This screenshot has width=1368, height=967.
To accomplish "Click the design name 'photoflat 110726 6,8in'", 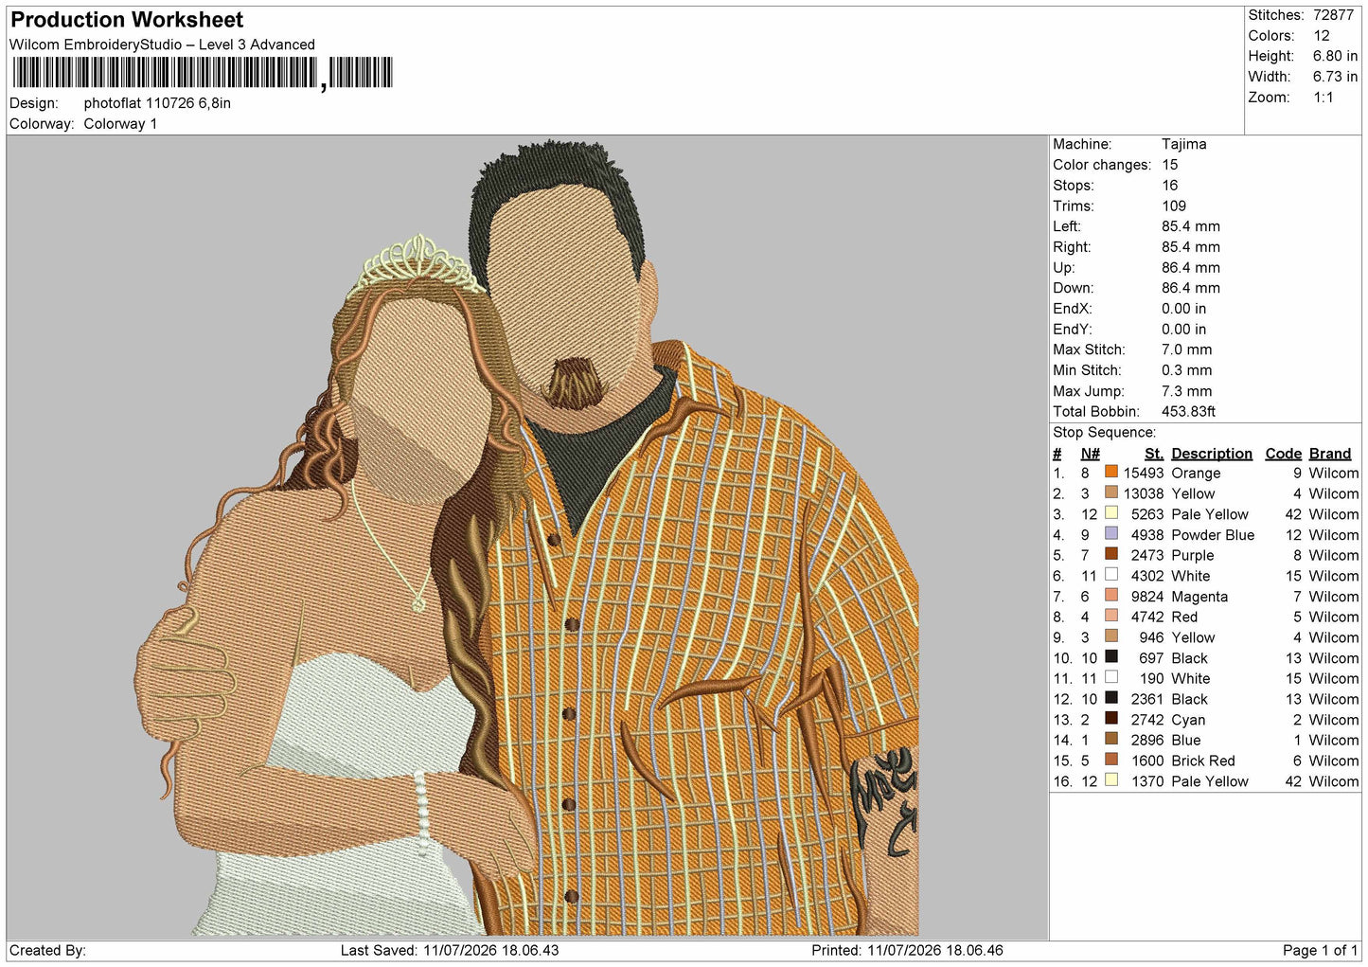I will [157, 103].
